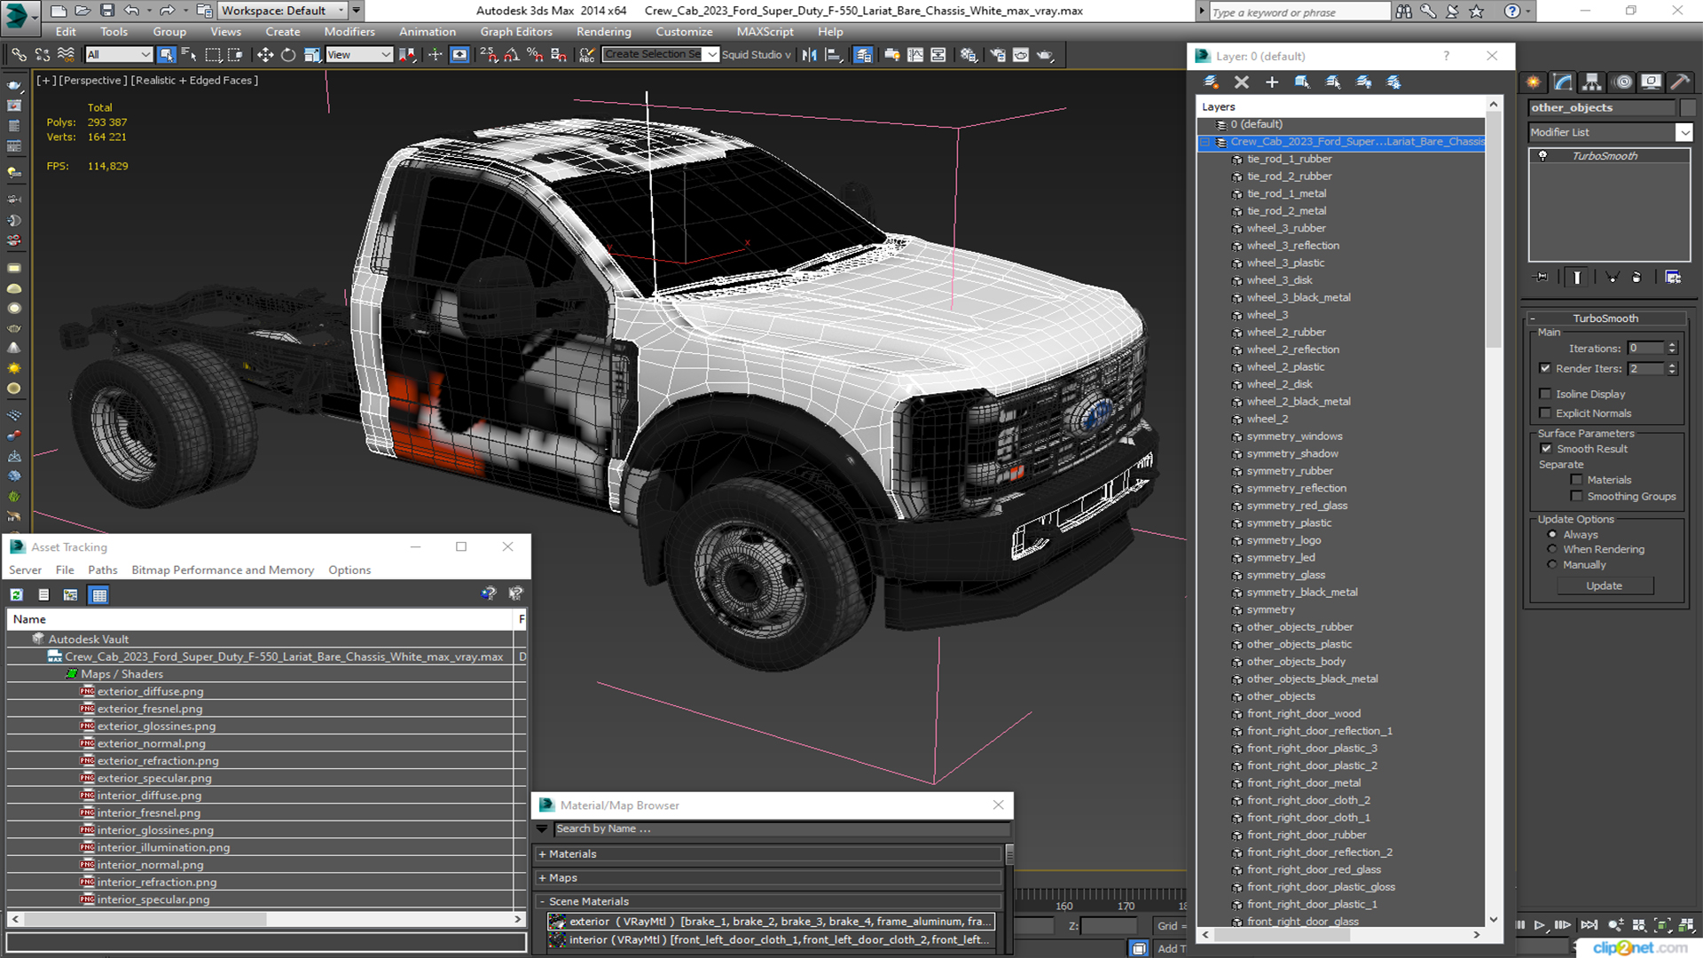Check Separate by Smoothing Groups checkbox
This screenshot has height=958, width=1703.
pyautogui.click(x=1577, y=497)
